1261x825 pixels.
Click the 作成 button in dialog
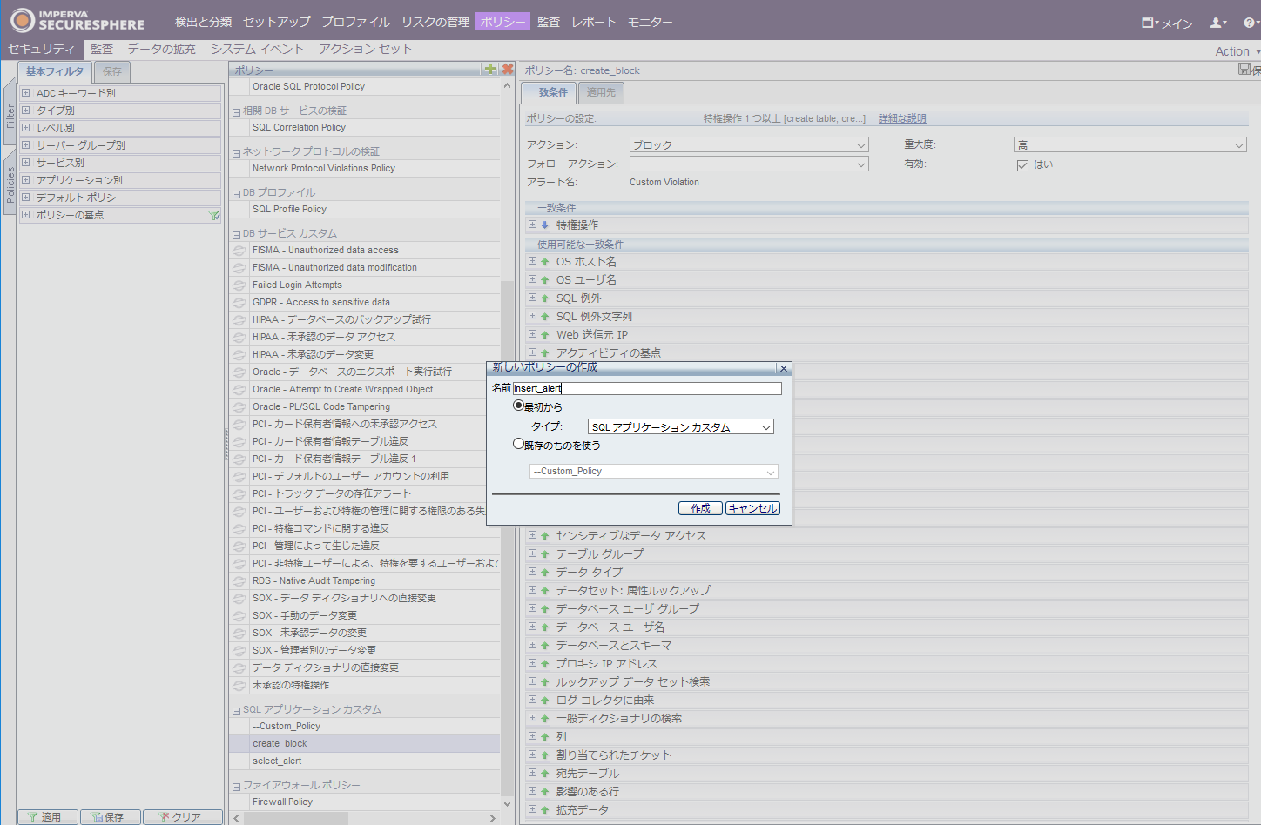point(700,508)
